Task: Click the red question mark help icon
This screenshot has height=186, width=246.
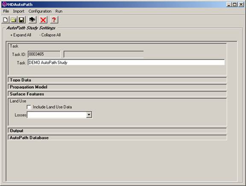Action: 54,20
